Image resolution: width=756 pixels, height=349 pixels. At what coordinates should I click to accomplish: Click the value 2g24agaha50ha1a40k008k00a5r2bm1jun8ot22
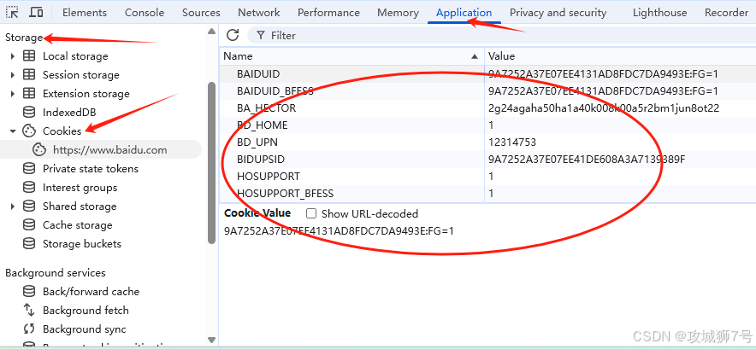604,108
